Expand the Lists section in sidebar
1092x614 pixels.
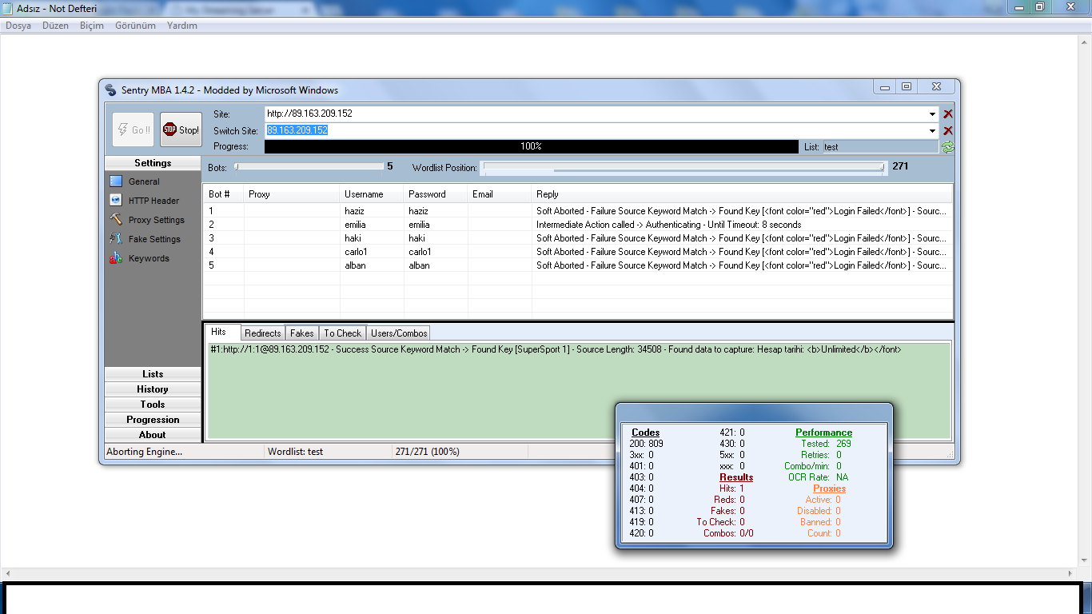pos(153,374)
